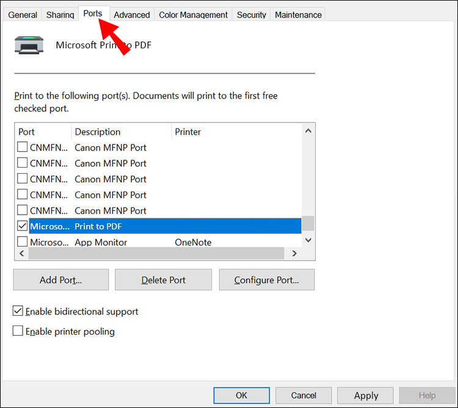The image size is (458, 408).
Task: Click the Delete Port button
Action: point(163,280)
